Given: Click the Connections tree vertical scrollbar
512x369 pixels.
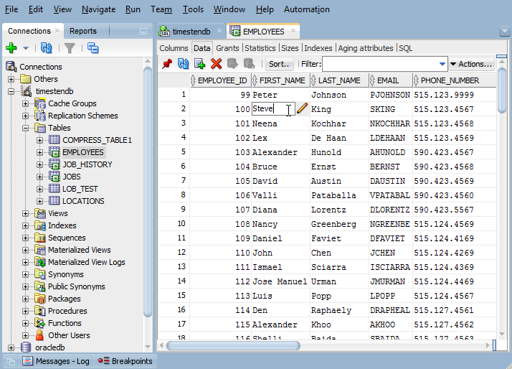Looking at the screenshot, I should tap(148, 192).
